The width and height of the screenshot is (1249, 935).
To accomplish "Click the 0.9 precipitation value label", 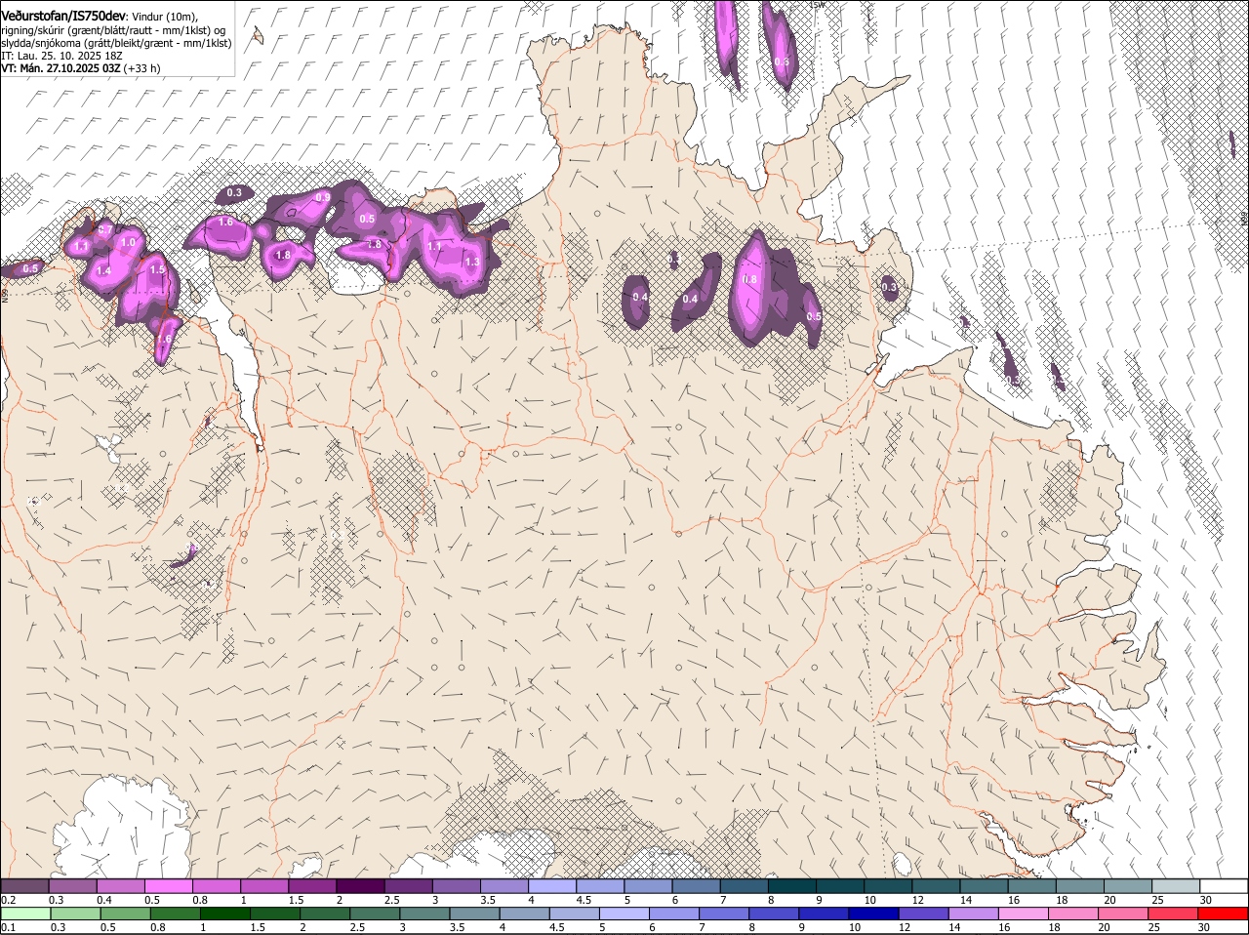I will 324,198.
